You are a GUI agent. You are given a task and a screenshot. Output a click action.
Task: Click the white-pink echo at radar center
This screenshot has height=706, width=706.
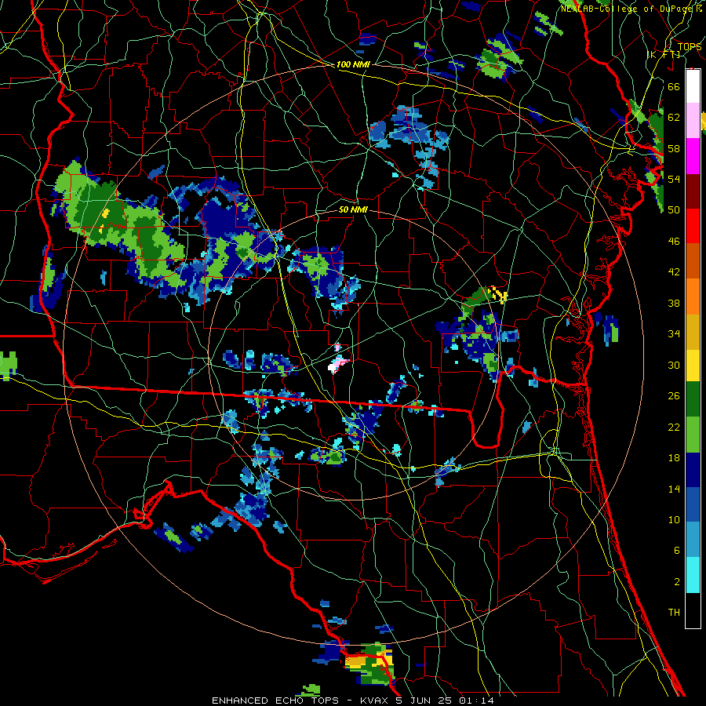[338, 365]
